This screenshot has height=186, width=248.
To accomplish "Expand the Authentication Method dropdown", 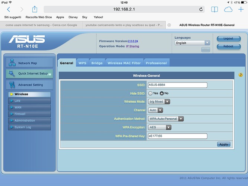I will (x=166, y=119).
